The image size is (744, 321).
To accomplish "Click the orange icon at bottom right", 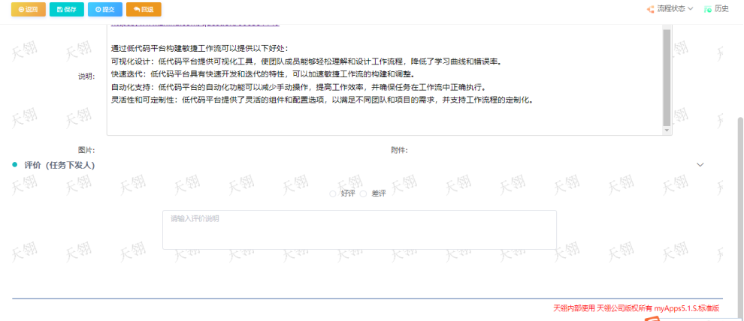I will click(652, 318).
